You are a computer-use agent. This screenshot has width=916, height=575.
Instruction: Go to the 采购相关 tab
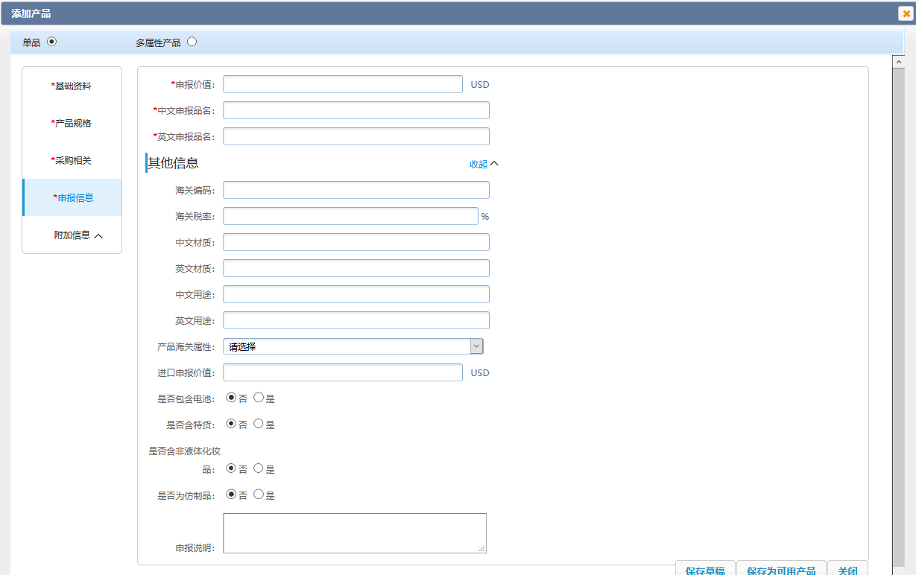72,161
